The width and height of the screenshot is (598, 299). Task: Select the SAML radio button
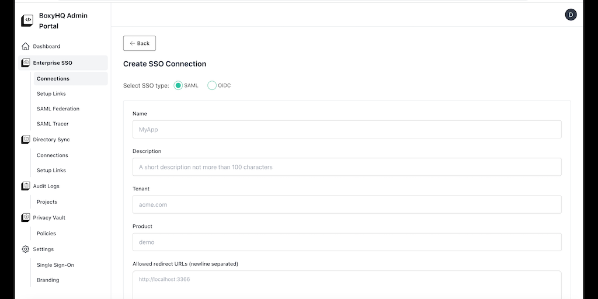[179, 85]
